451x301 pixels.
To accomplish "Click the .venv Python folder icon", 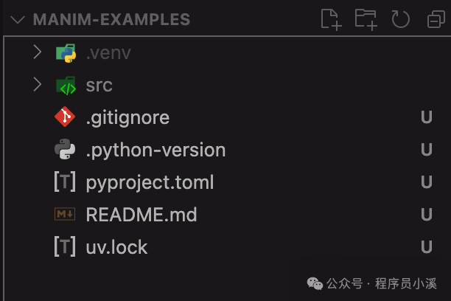I will (66, 53).
